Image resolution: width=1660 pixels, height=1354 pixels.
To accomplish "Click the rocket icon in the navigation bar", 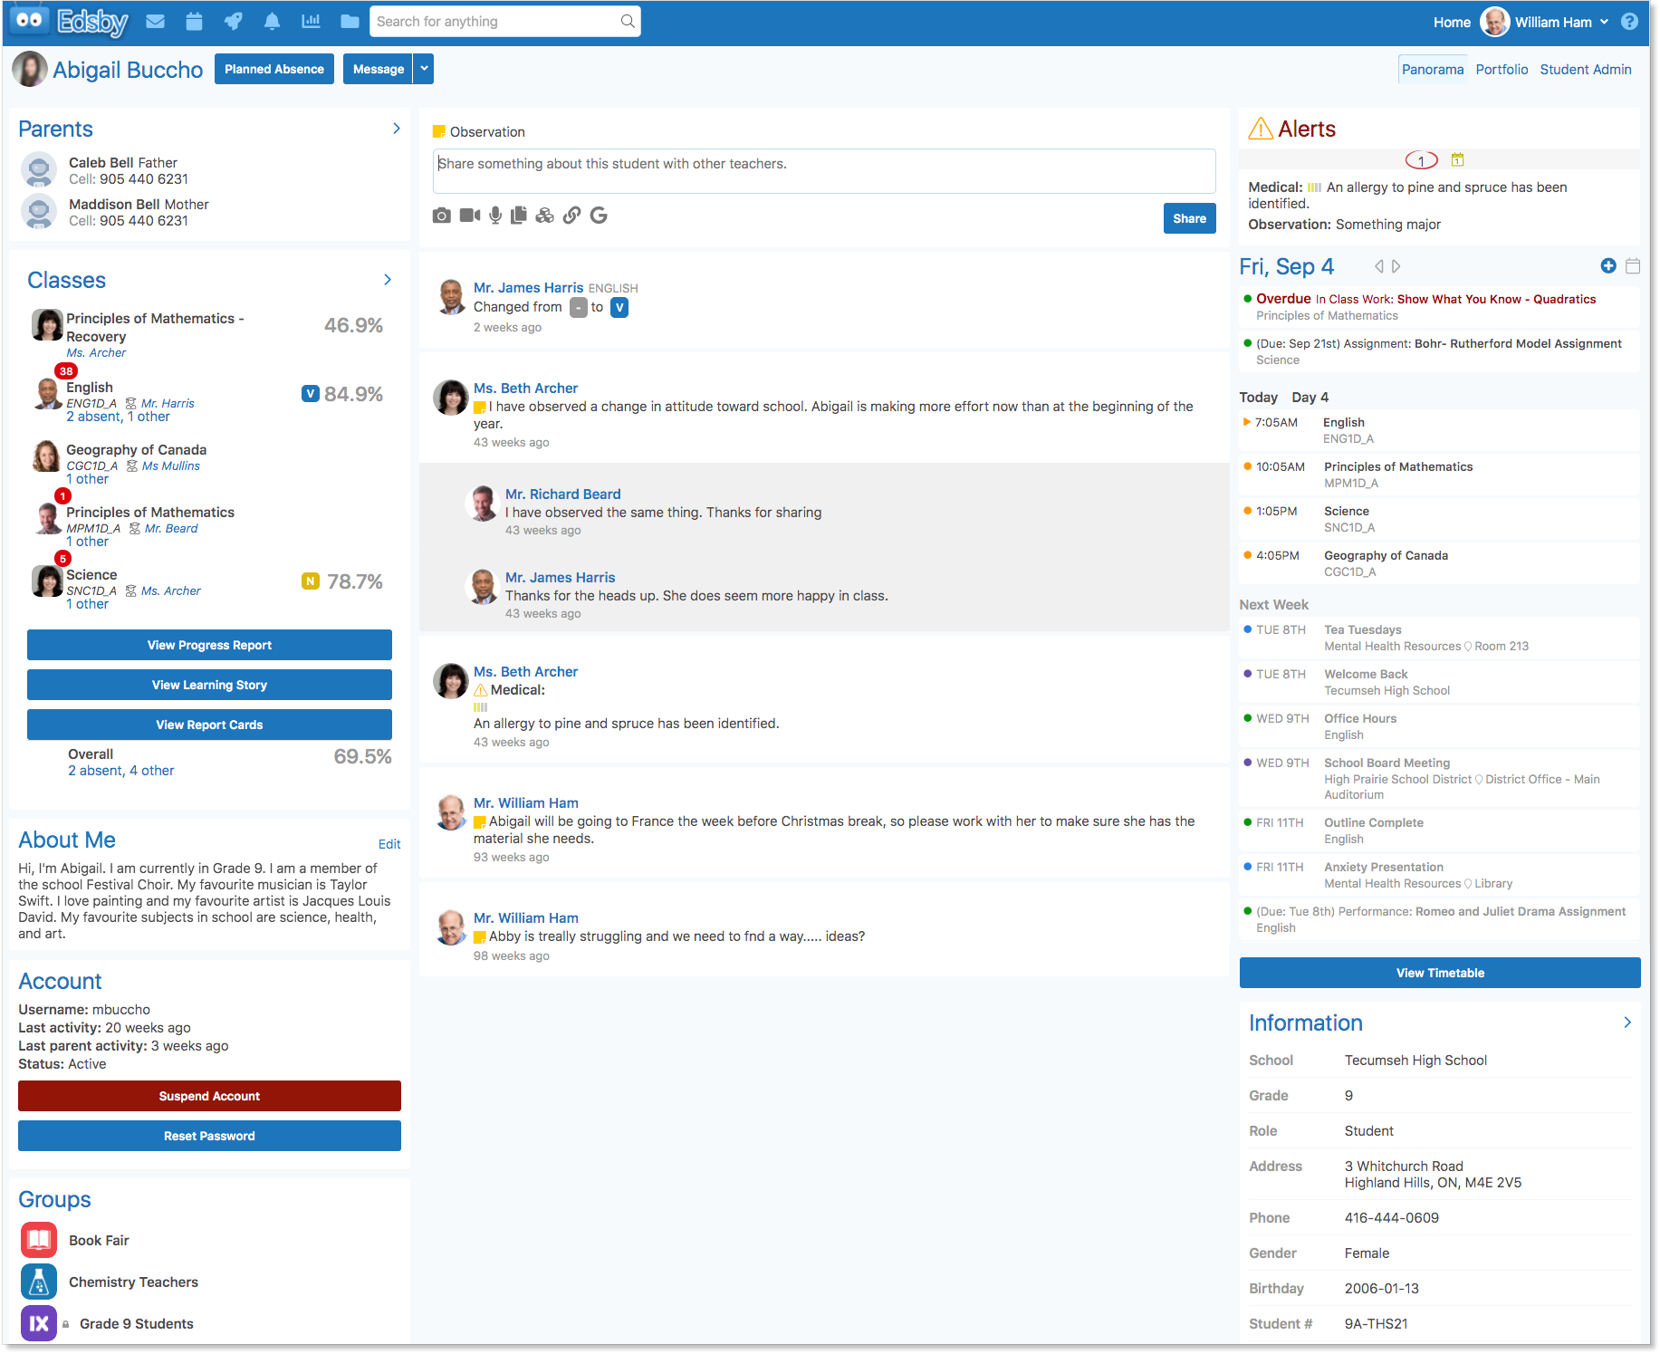I will [233, 22].
